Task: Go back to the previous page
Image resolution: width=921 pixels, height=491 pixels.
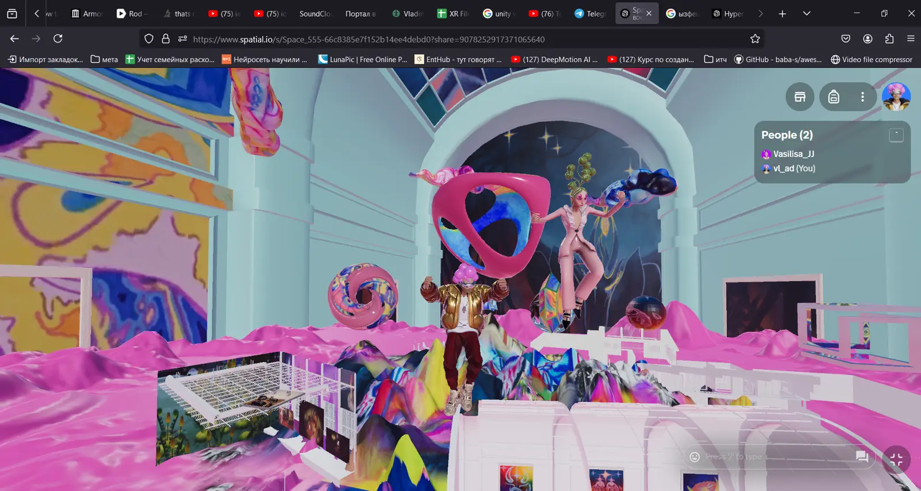Action: point(14,39)
